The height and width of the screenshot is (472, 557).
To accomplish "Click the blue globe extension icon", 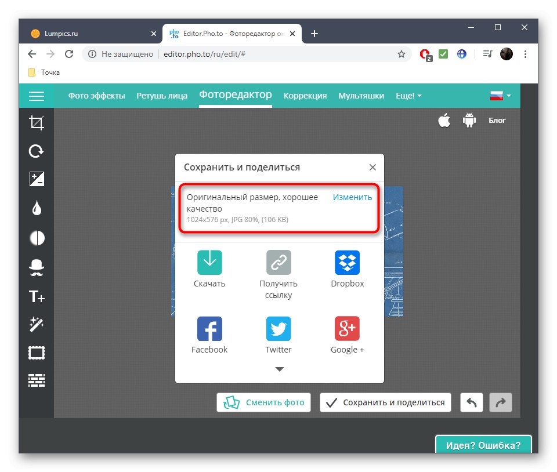I will [461, 54].
